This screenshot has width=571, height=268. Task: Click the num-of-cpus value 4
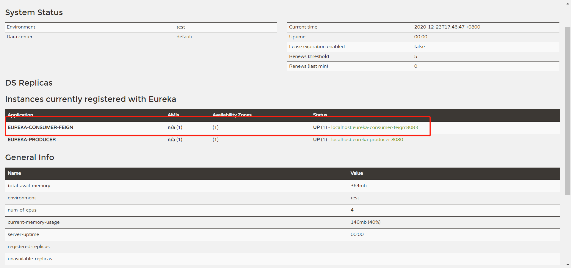coord(352,210)
